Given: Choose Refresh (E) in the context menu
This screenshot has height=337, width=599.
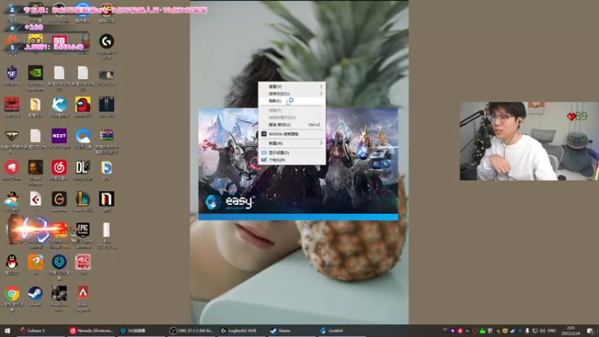Looking at the screenshot, I should pyautogui.click(x=292, y=101).
